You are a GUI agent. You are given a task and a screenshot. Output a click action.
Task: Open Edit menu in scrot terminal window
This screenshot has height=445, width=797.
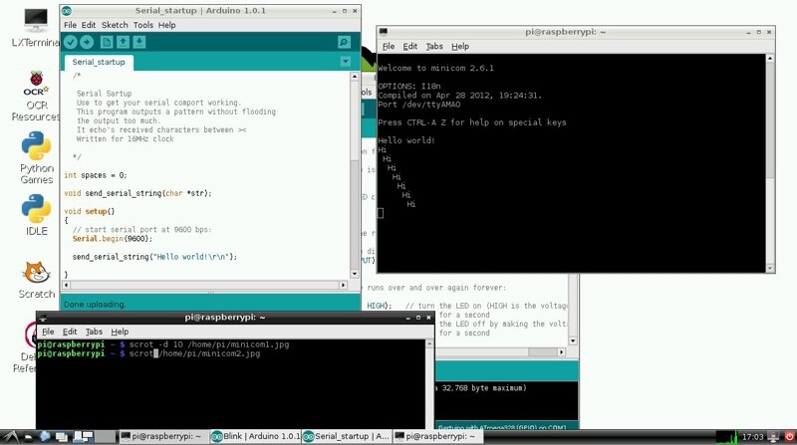point(70,332)
